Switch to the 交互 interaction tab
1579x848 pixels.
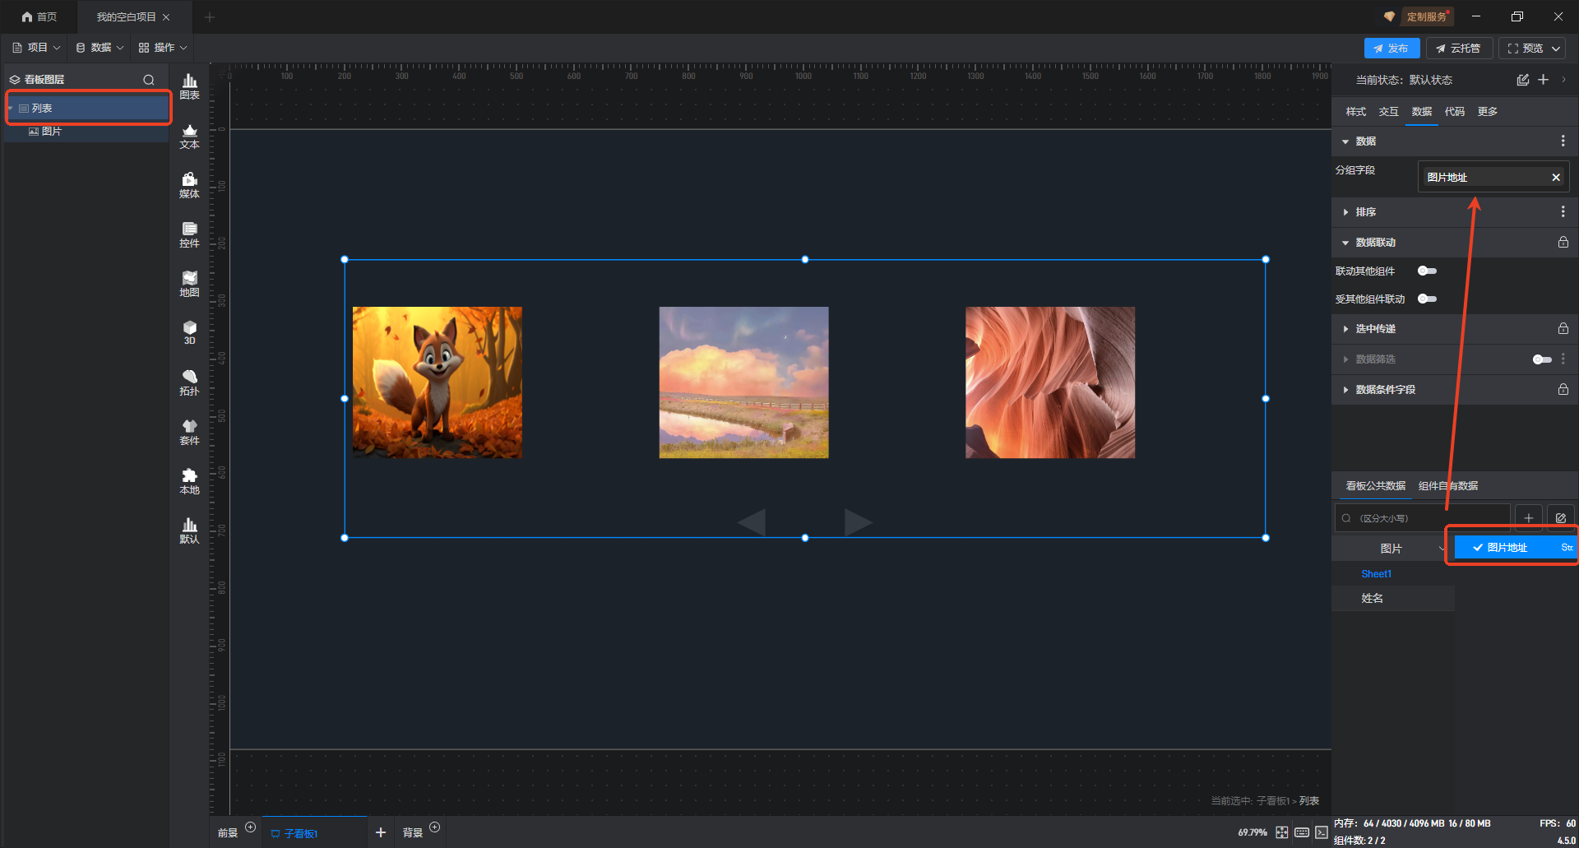click(x=1388, y=112)
